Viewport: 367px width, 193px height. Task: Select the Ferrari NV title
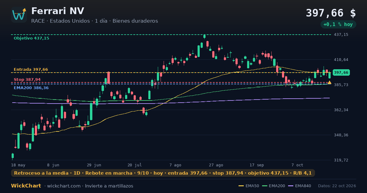click(x=57, y=11)
